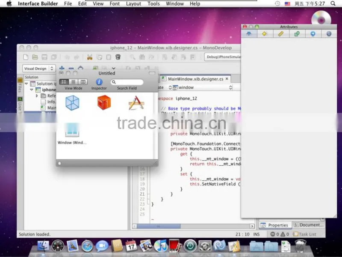Click the US flag input source icon
Image resolution: width=342 pixels, height=257 pixels.
click(x=287, y=4)
